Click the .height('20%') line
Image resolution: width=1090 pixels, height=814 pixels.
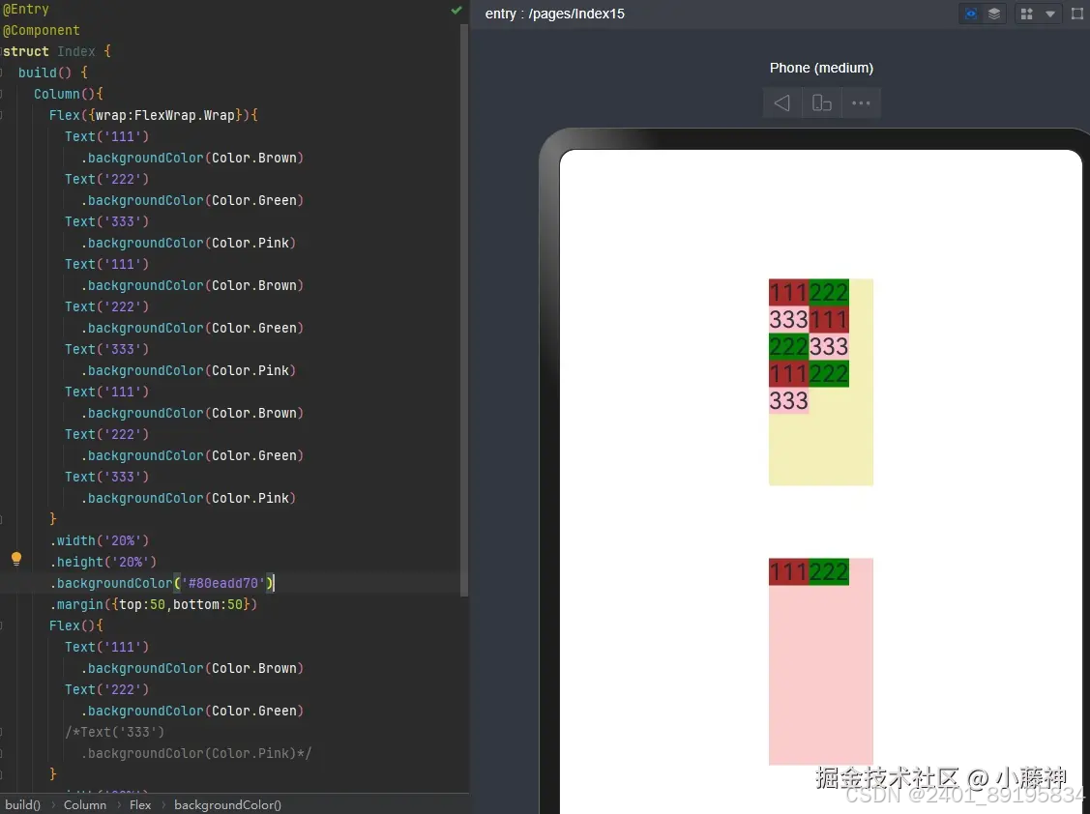103,562
